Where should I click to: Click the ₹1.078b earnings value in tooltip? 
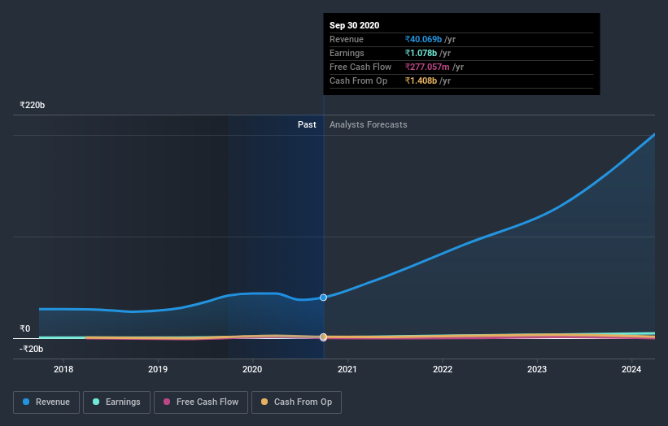(x=421, y=53)
